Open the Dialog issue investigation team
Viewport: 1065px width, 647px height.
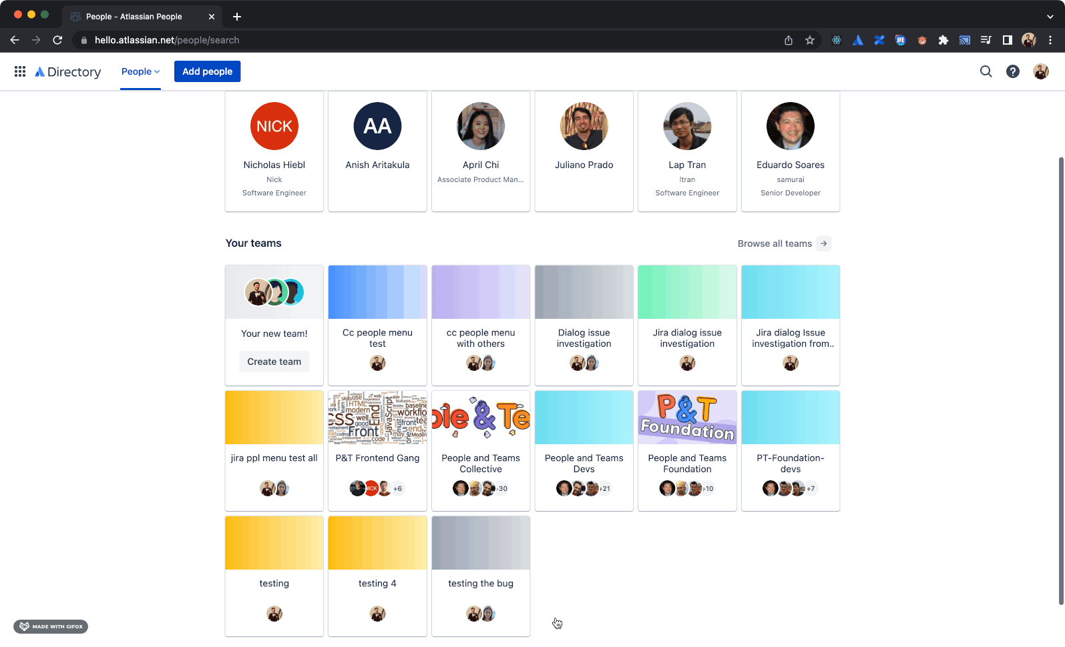click(x=584, y=326)
